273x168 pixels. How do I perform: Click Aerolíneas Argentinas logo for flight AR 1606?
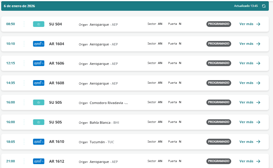pyautogui.click(x=39, y=63)
